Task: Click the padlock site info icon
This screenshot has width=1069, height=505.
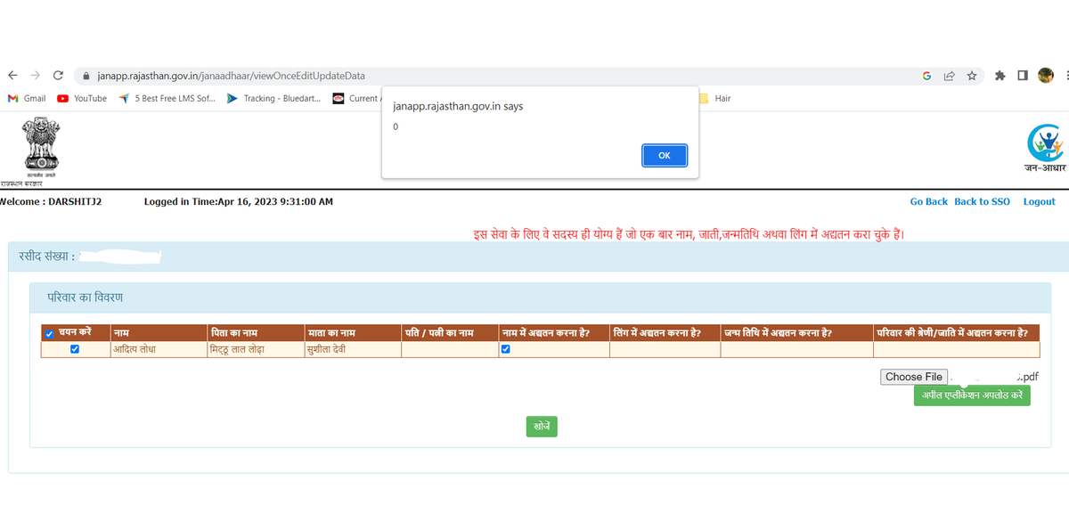Action: click(x=87, y=77)
